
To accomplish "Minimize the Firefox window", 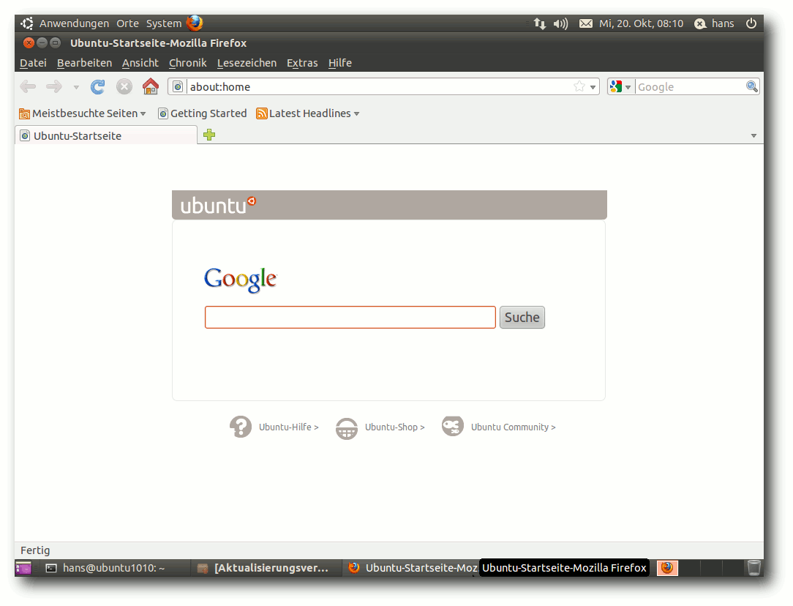I will (x=42, y=43).
